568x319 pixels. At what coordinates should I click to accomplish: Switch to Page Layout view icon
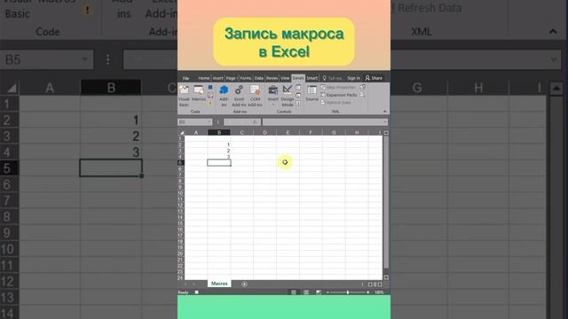point(306,292)
